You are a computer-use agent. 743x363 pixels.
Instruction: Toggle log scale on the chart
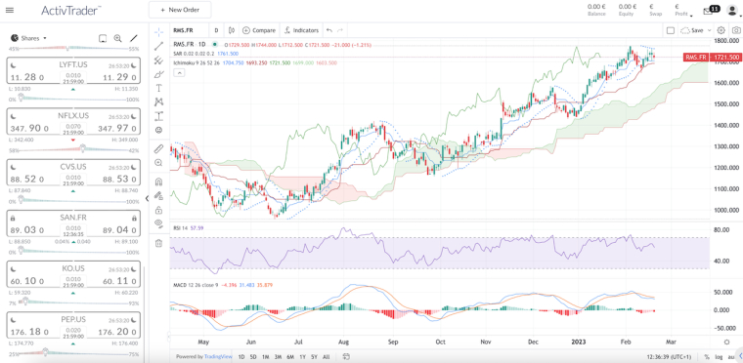tap(719, 356)
